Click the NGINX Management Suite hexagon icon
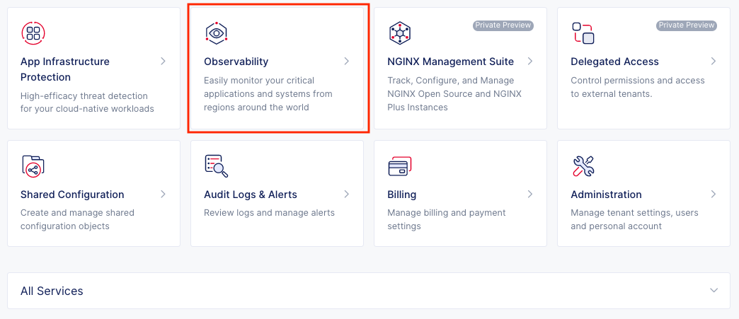The height and width of the screenshot is (319, 739). coord(400,33)
